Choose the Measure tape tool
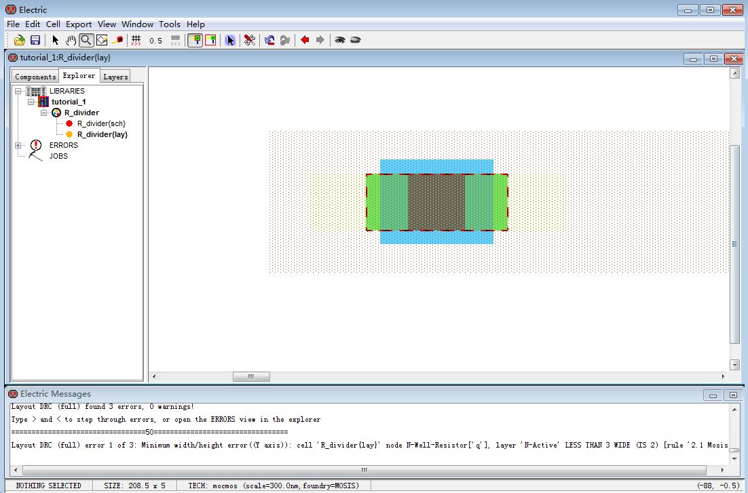 click(118, 41)
